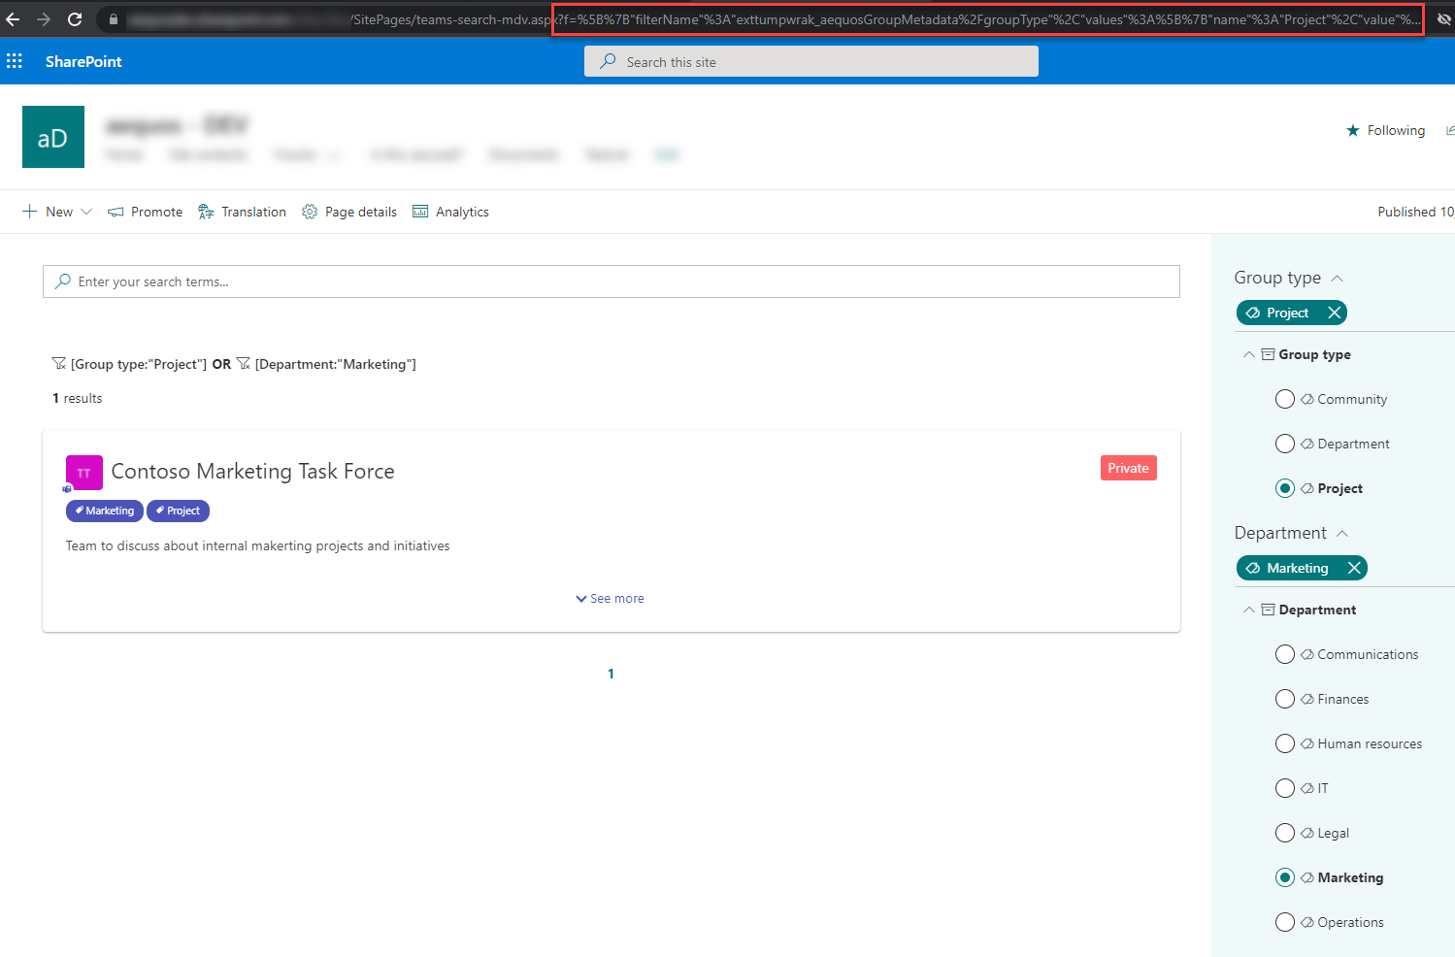This screenshot has width=1455, height=957.
Task: Click the tag icon in Marketing pill
Action: [1253, 568]
